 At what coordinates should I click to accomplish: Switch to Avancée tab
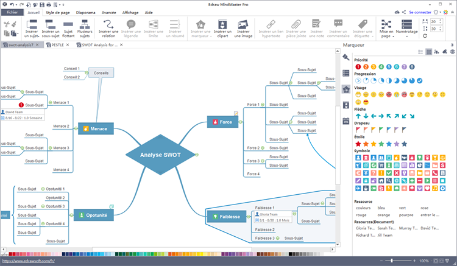108,13
